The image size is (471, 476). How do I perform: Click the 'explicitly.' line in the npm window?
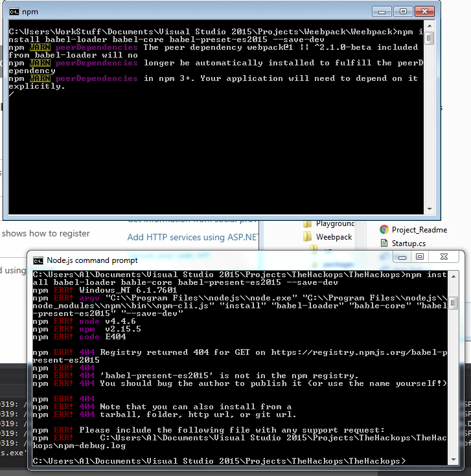click(x=37, y=87)
